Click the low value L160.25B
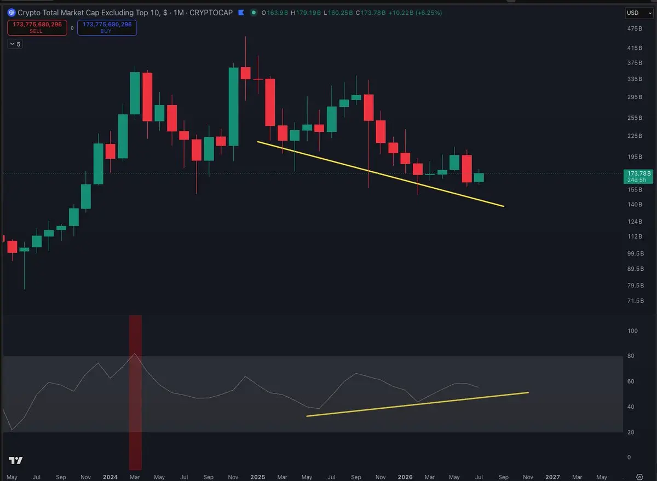Image resolution: width=657 pixels, height=481 pixels. (339, 13)
